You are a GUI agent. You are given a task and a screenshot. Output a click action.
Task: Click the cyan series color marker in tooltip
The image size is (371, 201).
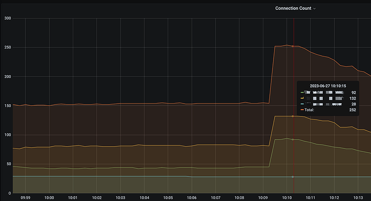coord(302,104)
